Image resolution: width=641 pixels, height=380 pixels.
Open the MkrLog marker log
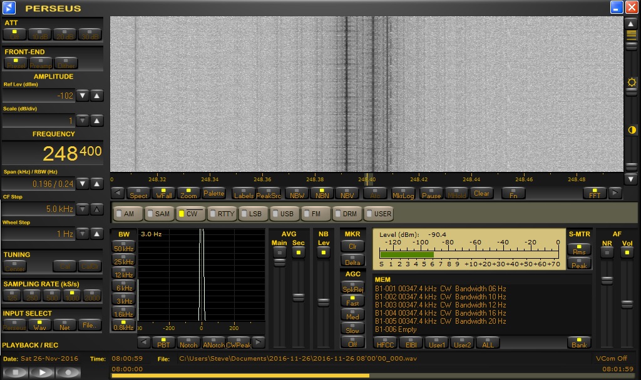(403, 193)
